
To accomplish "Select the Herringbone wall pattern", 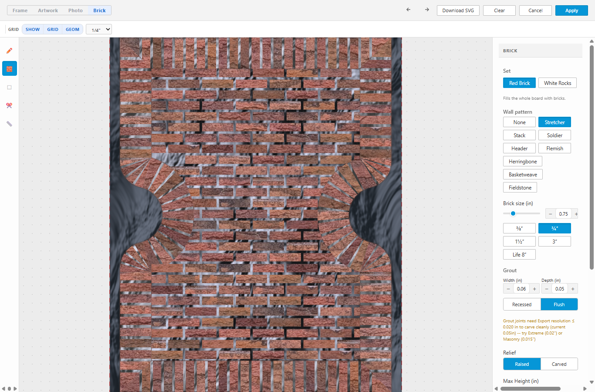I will click(523, 161).
